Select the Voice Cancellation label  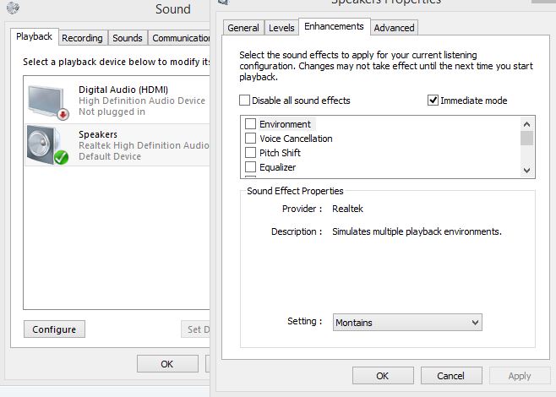tap(296, 139)
